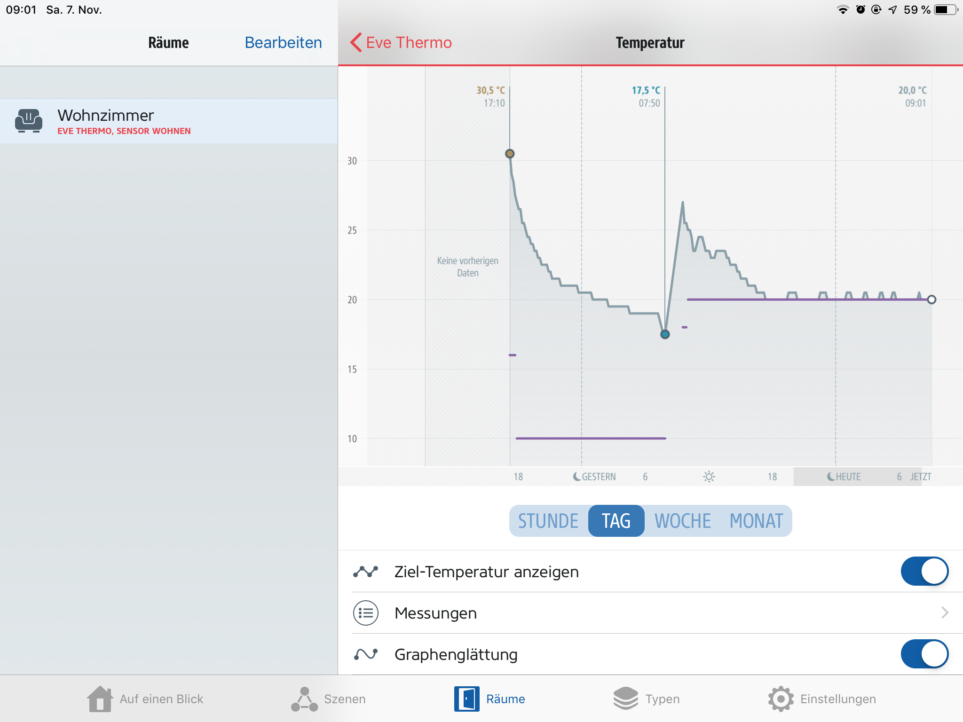Tap the current 20,0 °C end point
Image resolution: width=963 pixels, height=722 pixels.
(x=931, y=300)
